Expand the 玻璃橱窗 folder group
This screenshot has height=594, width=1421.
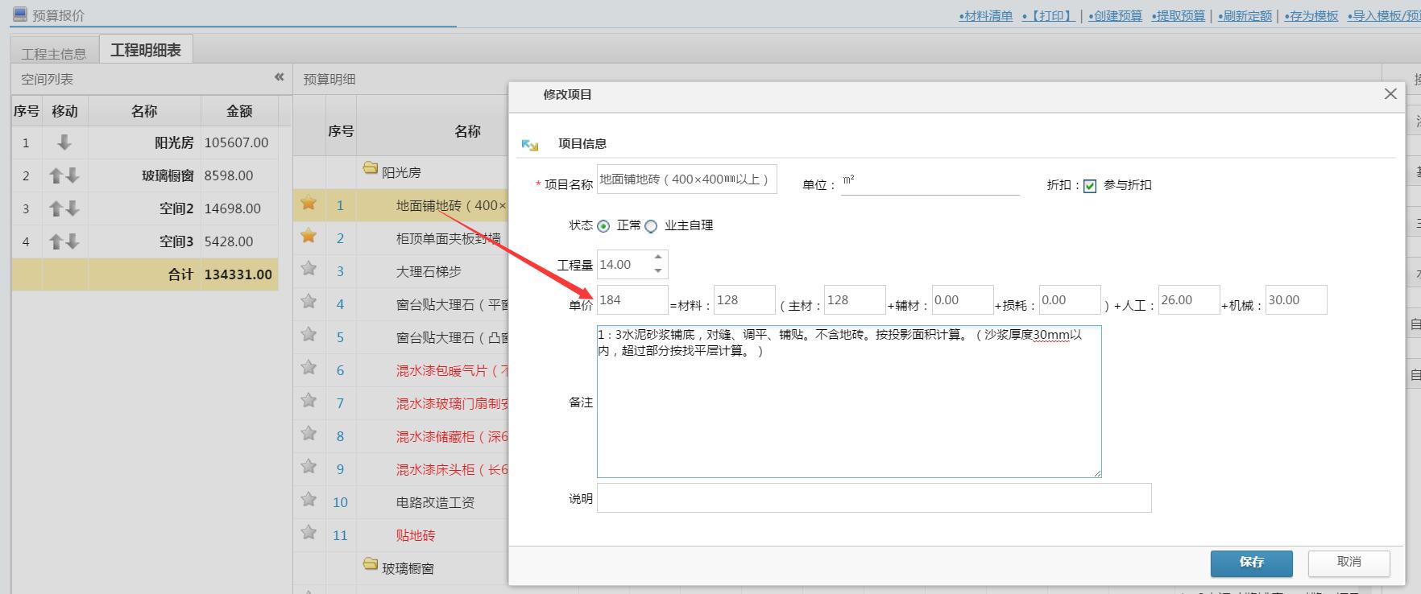371,565
